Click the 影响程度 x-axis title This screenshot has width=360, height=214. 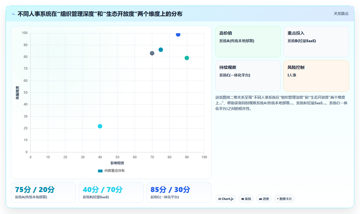(117, 163)
